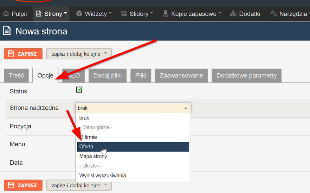Image resolution: width=310 pixels, height=193 pixels.
Task: Click the bottom ZAPISZ button
Action: [23, 185]
